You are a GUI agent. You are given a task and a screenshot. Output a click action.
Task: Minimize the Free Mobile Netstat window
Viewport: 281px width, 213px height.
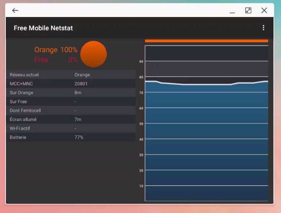(232, 12)
